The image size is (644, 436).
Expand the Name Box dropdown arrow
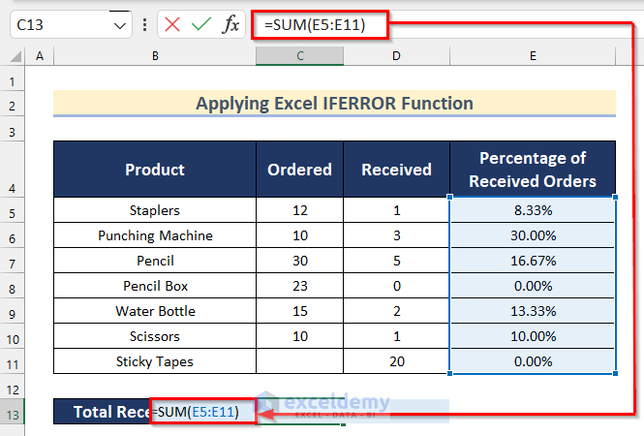(119, 25)
